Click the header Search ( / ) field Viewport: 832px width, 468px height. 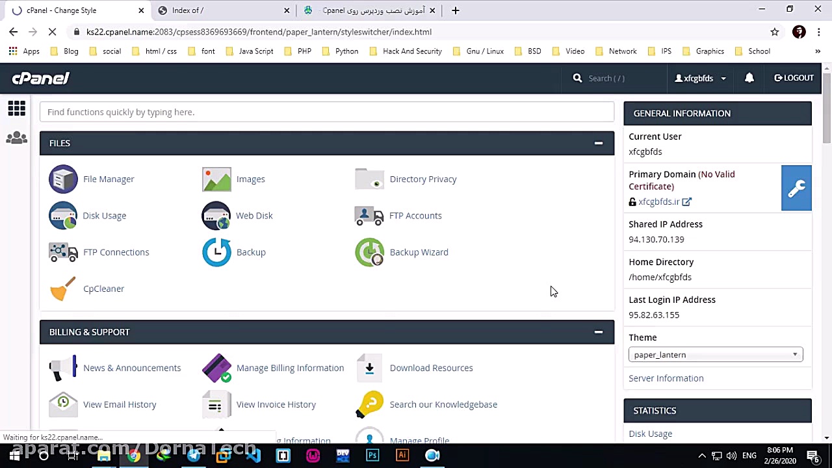click(x=613, y=78)
